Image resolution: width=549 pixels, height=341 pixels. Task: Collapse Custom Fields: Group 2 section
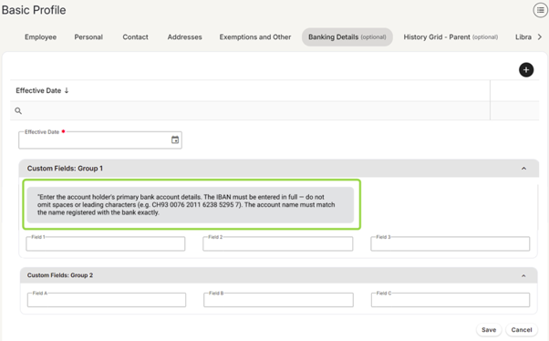pyautogui.click(x=523, y=275)
